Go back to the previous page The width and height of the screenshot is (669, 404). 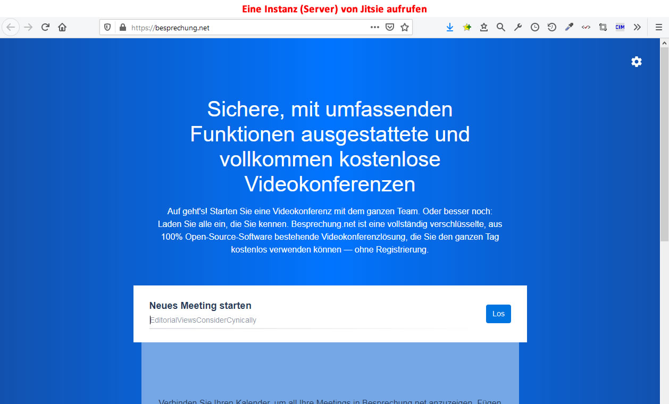(11, 27)
